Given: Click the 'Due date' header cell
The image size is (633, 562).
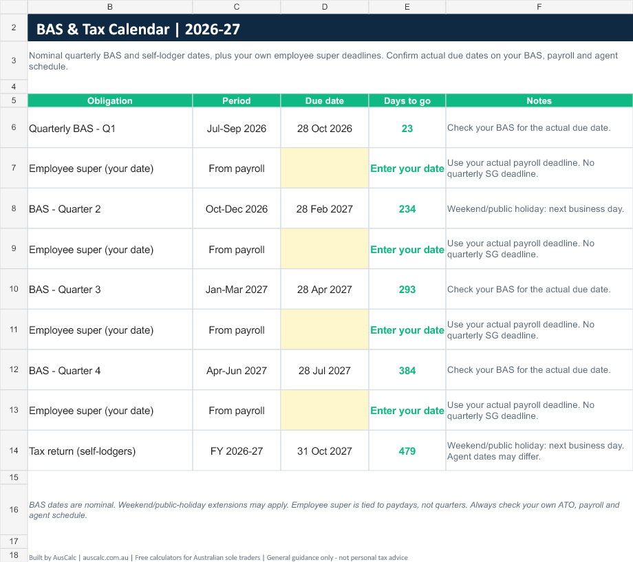Looking at the screenshot, I should coord(325,100).
